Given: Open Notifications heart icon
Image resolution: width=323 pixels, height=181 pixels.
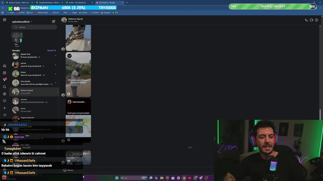Looking at the screenshot, I should [5, 101].
